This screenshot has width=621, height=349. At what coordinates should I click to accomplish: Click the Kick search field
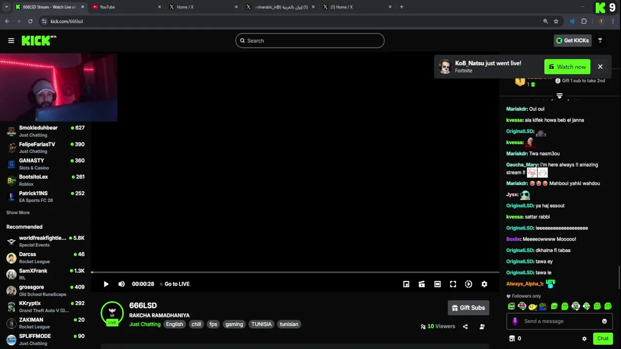pos(310,41)
